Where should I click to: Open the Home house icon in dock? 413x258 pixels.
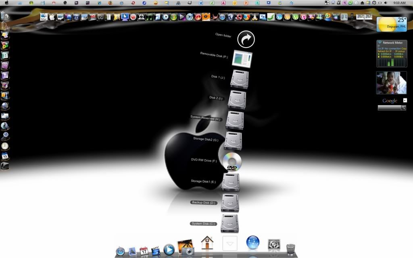pyautogui.click(x=207, y=242)
